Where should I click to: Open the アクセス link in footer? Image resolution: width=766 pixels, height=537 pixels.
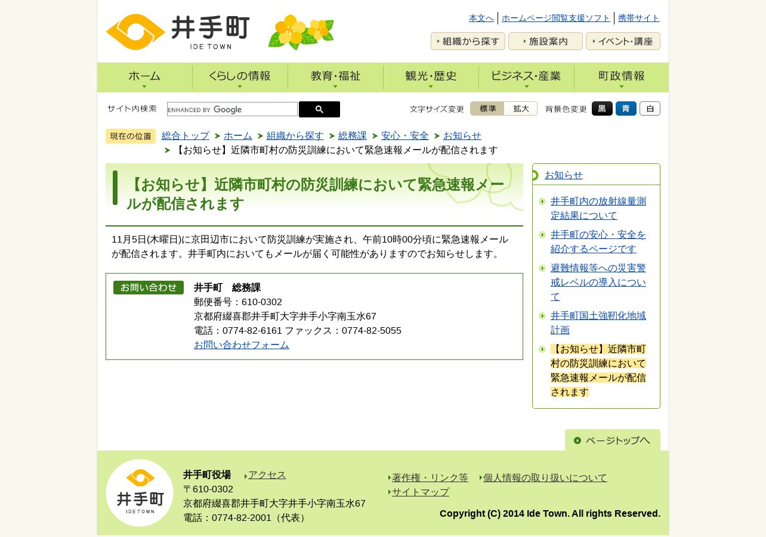(x=267, y=475)
